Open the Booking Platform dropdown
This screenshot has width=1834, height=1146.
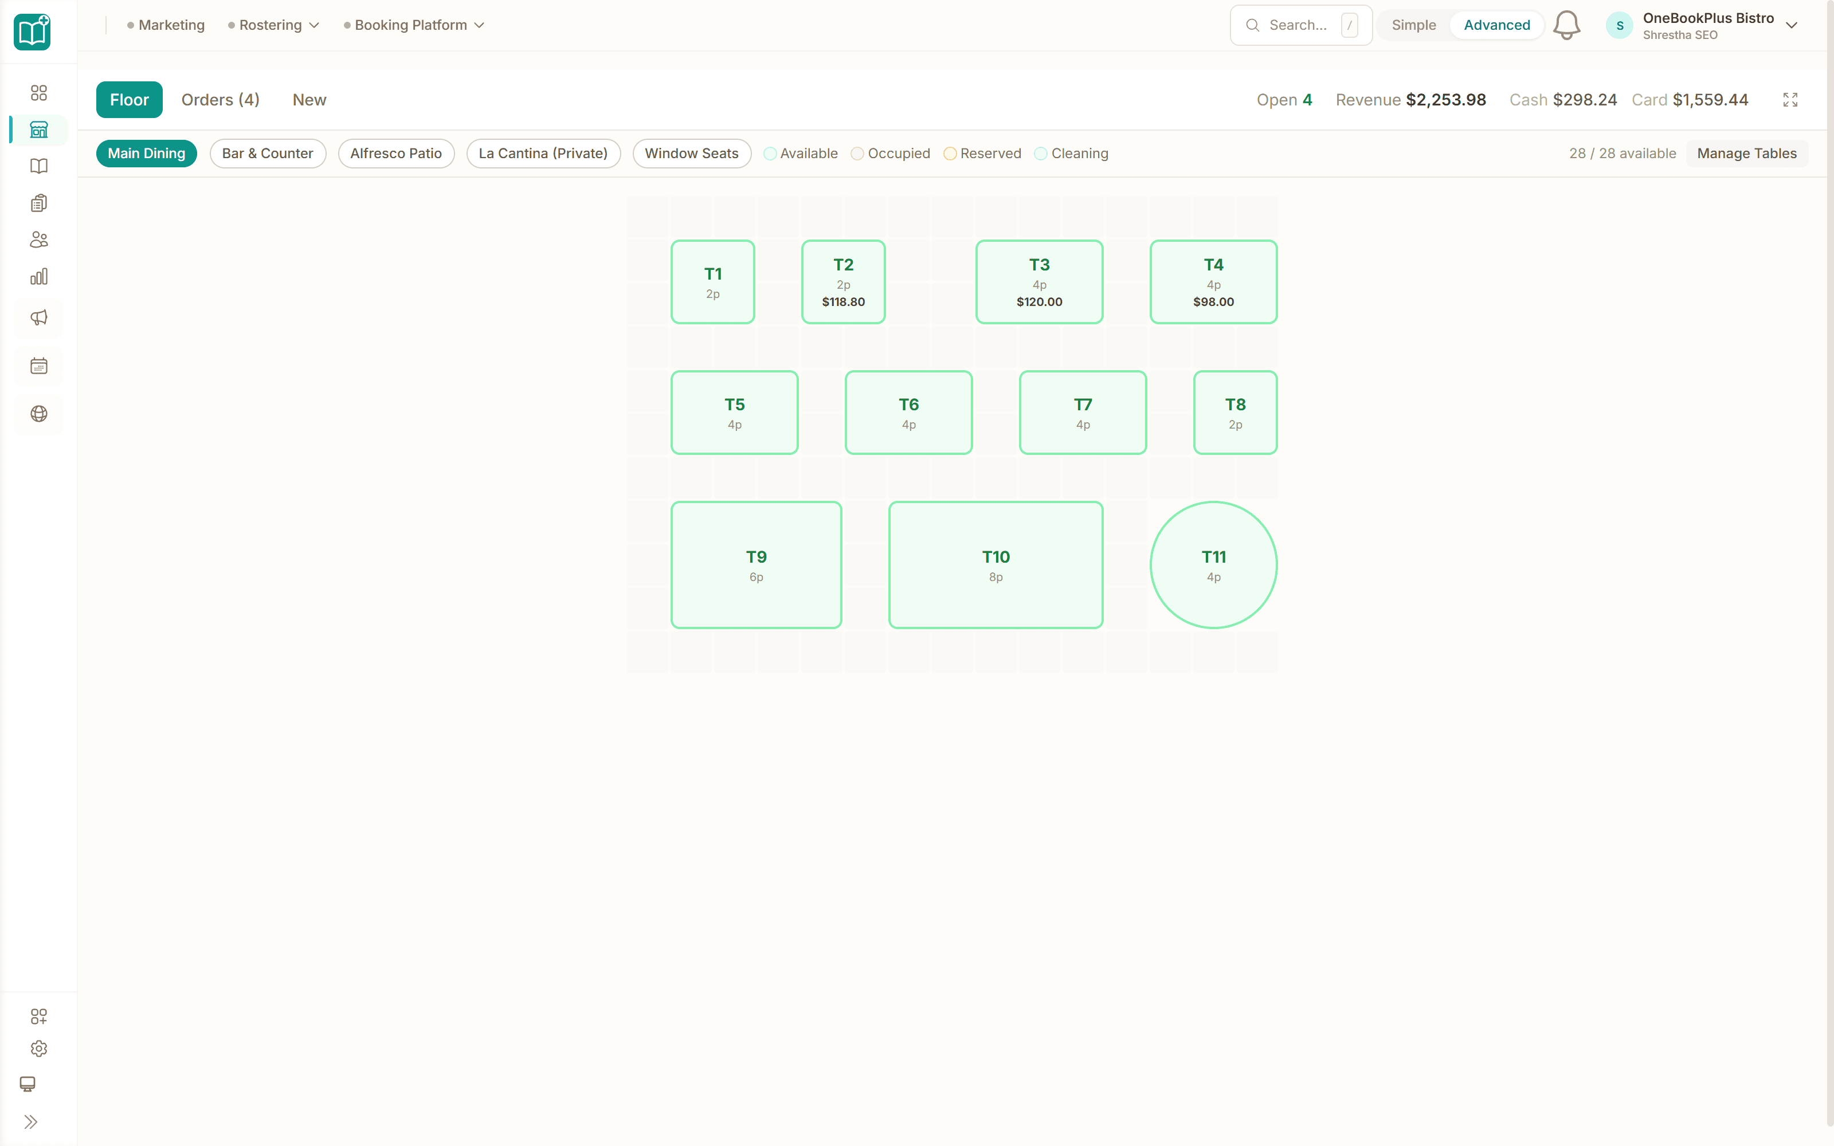(414, 25)
